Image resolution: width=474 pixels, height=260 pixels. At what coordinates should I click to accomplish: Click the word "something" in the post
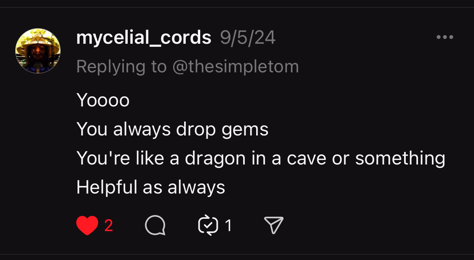(400, 159)
